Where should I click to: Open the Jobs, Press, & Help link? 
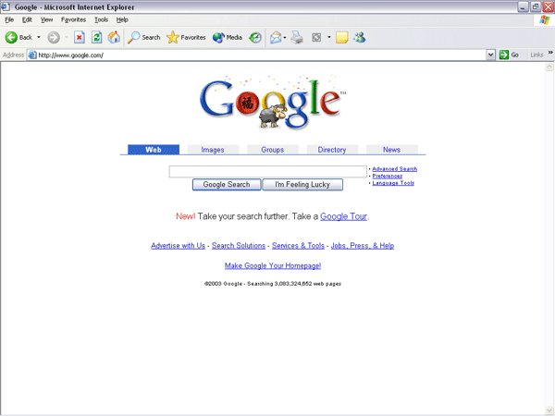click(363, 246)
